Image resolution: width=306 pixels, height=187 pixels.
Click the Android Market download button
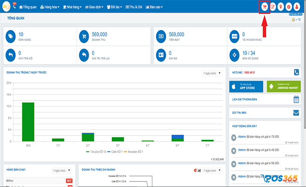pos(283,86)
